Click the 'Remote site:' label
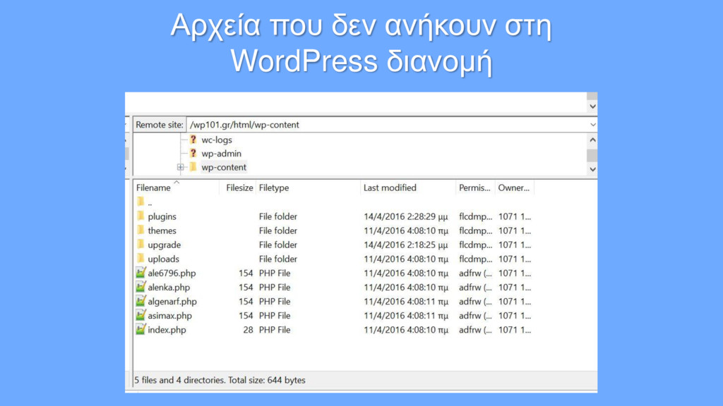Screen dimensions: 723x406 click(160, 125)
